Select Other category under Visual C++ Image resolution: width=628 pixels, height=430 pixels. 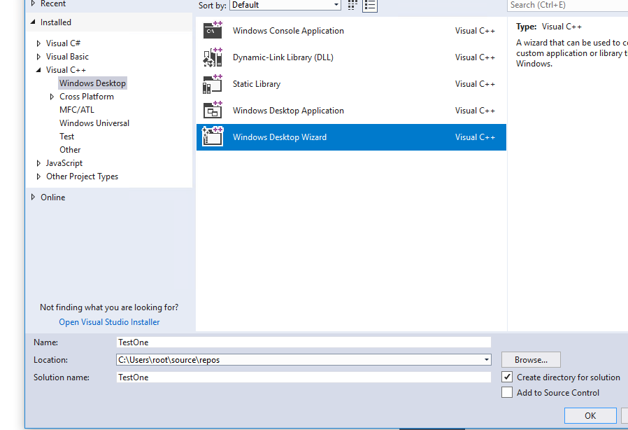[x=70, y=150]
